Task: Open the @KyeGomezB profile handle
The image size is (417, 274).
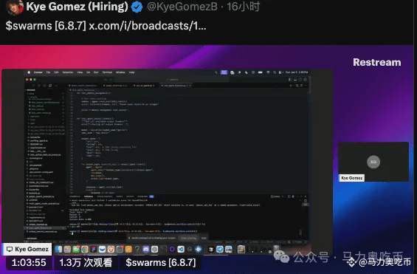Action: point(182,7)
